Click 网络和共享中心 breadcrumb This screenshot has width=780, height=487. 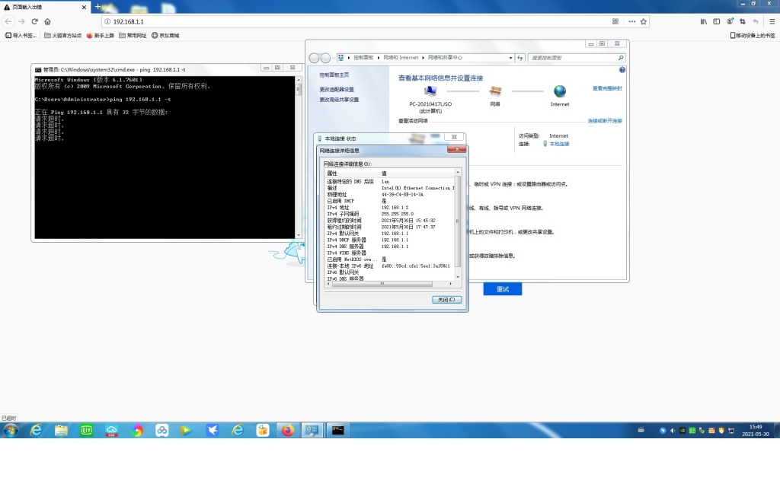coord(445,58)
